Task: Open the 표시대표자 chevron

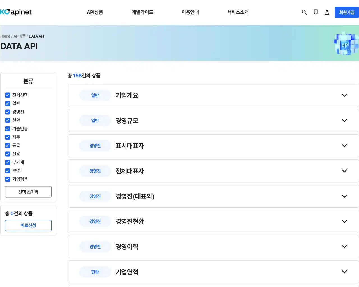Action: tap(344, 145)
